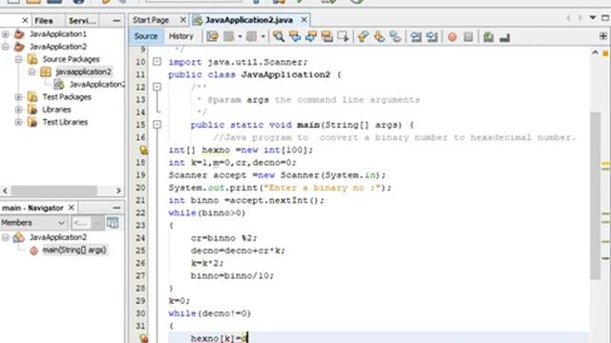Click the main method icon in the Navigator
This screenshot has width=611, height=343.
34,251
